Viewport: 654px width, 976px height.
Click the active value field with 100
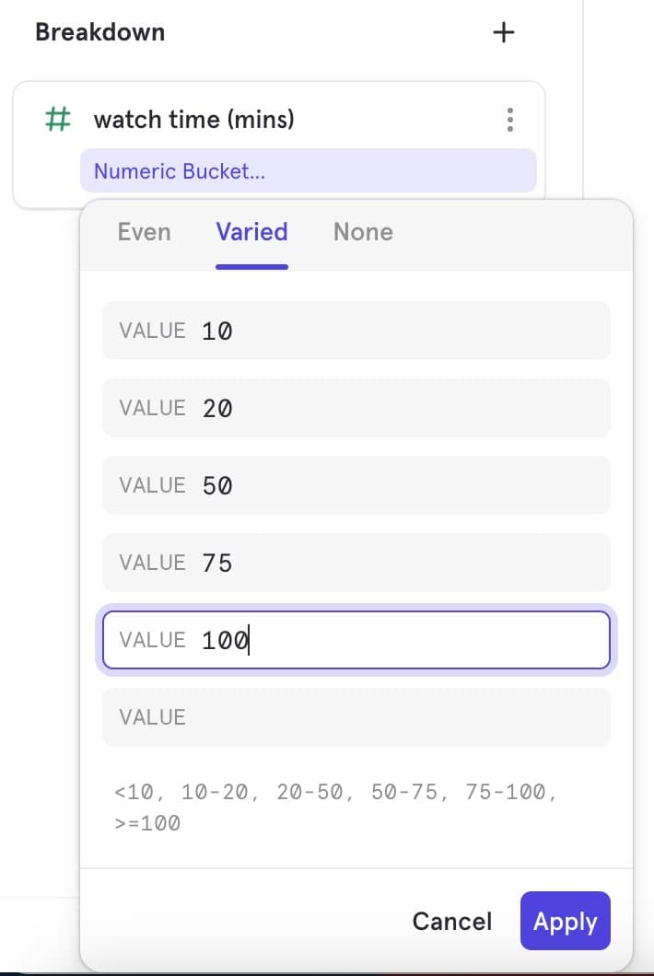[x=356, y=640]
